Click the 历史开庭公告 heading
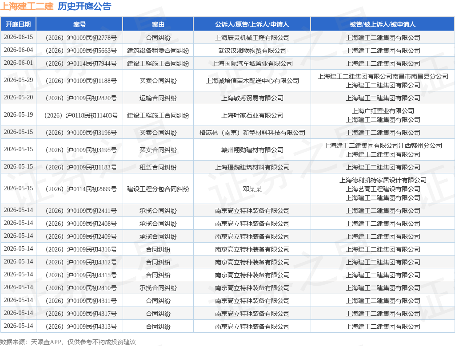Screen dimensions: 455x346 (x=84, y=6)
